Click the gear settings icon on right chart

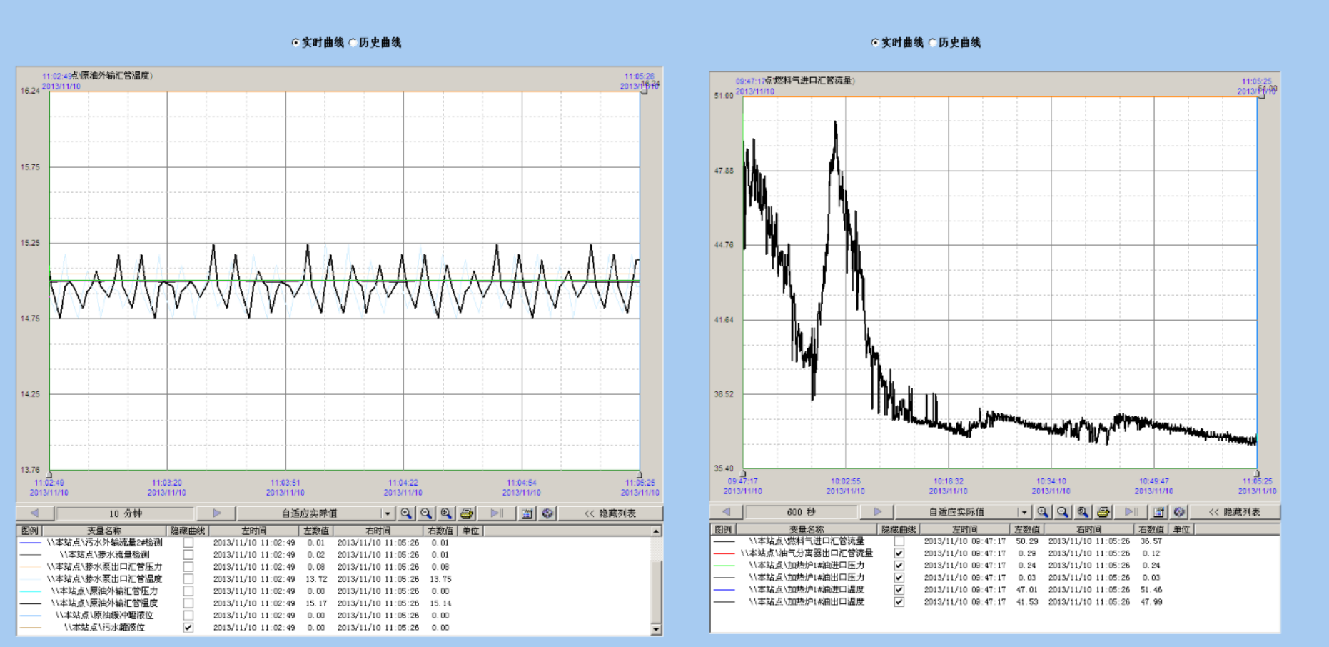[x=1179, y=511]
